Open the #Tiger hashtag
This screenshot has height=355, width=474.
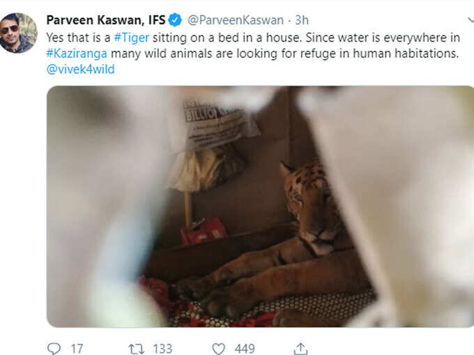(x=132, y=38)
